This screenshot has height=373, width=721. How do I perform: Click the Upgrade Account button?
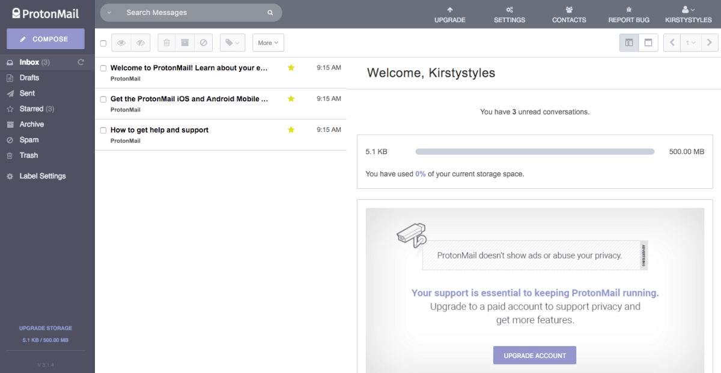pos(535,355)
